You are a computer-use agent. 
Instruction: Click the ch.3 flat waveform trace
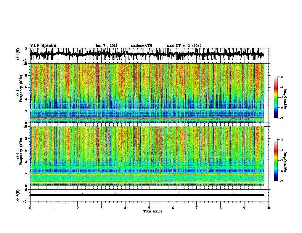click(147, 195)
